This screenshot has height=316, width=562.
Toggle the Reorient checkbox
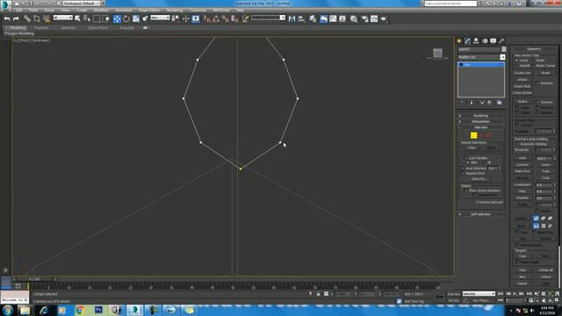coord(537,83)
